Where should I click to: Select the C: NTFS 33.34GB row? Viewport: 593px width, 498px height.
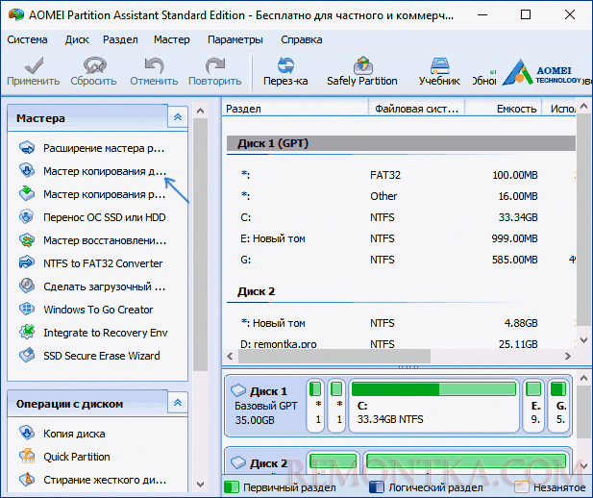click(401, 217)
